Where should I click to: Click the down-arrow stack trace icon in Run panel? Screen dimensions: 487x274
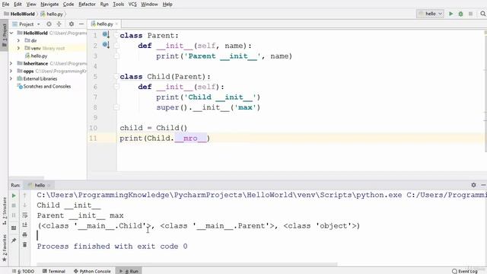pyautogui.click(x=25, y=205)
